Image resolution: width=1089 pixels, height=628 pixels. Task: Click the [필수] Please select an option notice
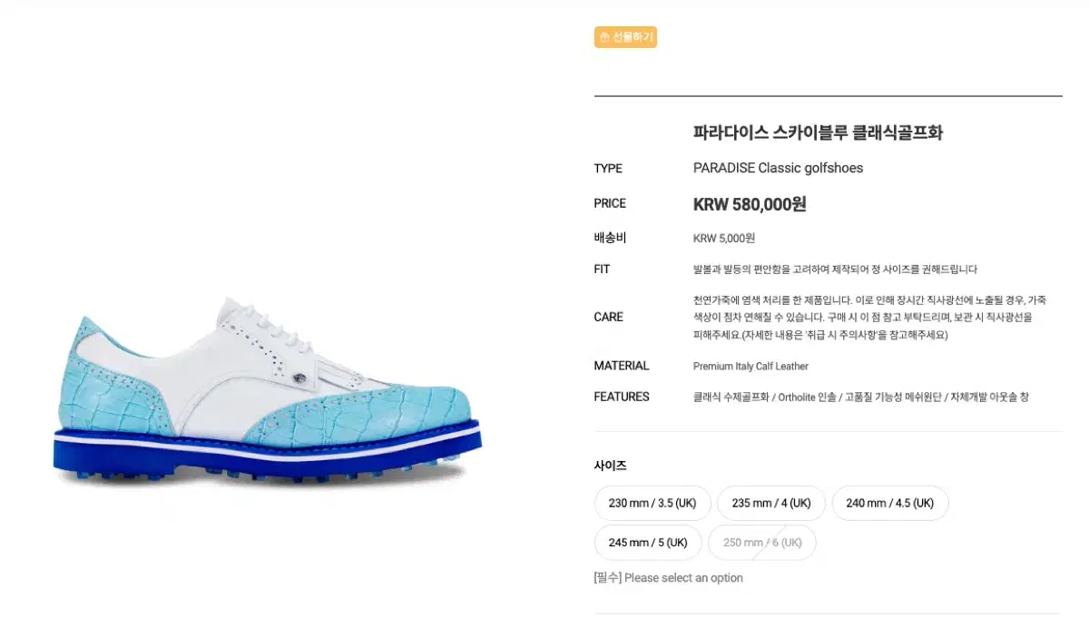tap(668, 578)
